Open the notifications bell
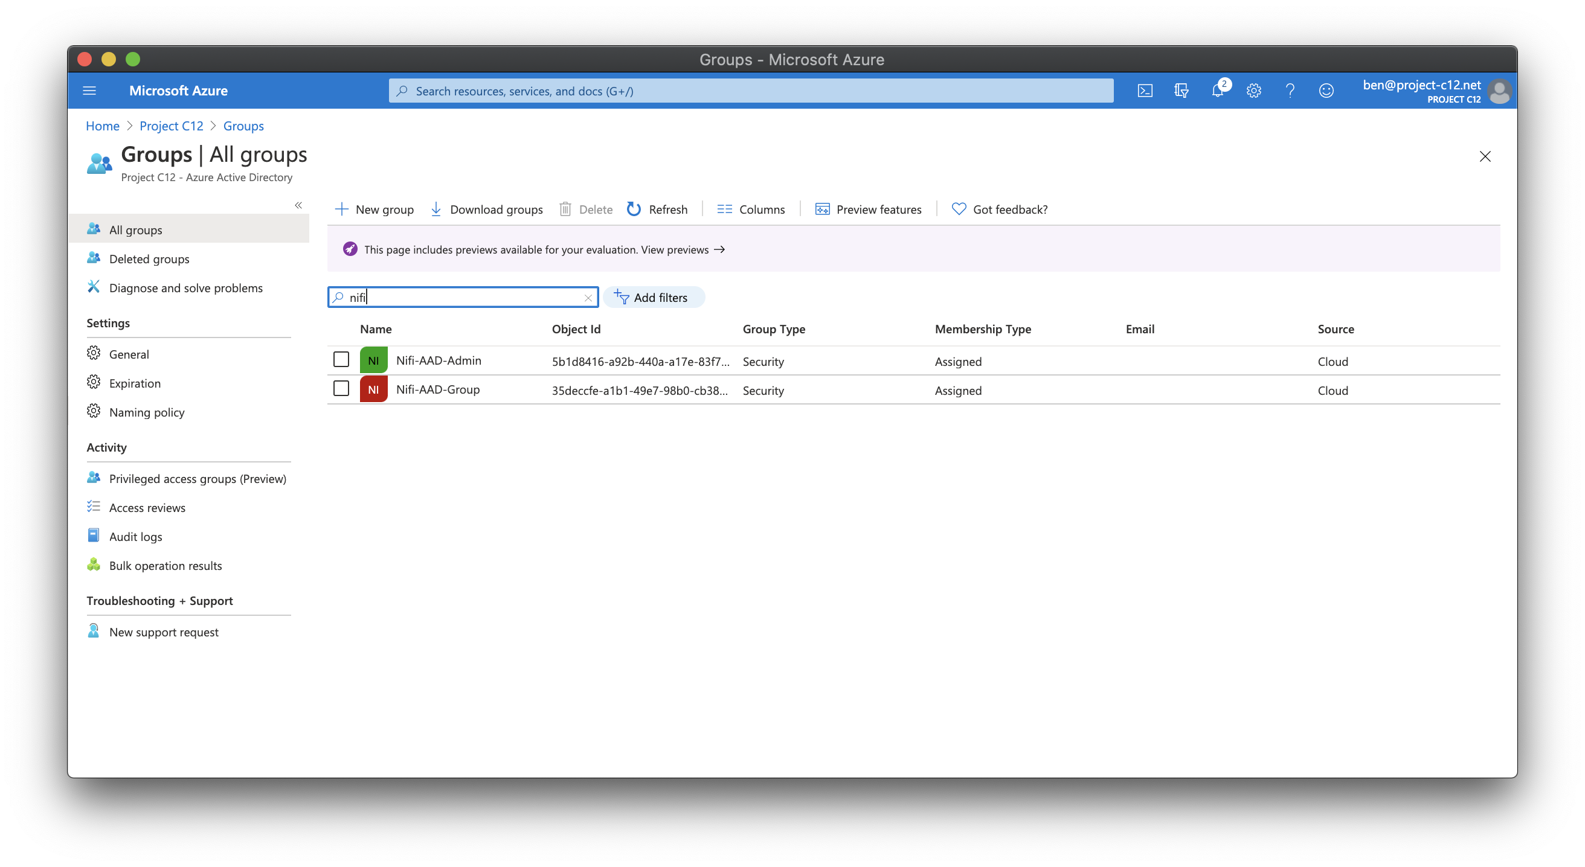The width and height of the screenshot is (1585, 867). coord(1217,91)
